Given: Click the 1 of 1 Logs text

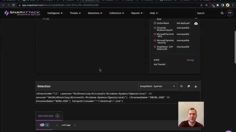Looking at the screenshot, I should click(66, 125).
